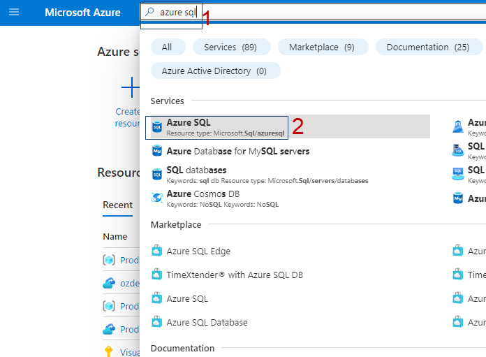Click the Create a resource plus icon
This screenshot has width=486, height=357.
coord(131,87)
